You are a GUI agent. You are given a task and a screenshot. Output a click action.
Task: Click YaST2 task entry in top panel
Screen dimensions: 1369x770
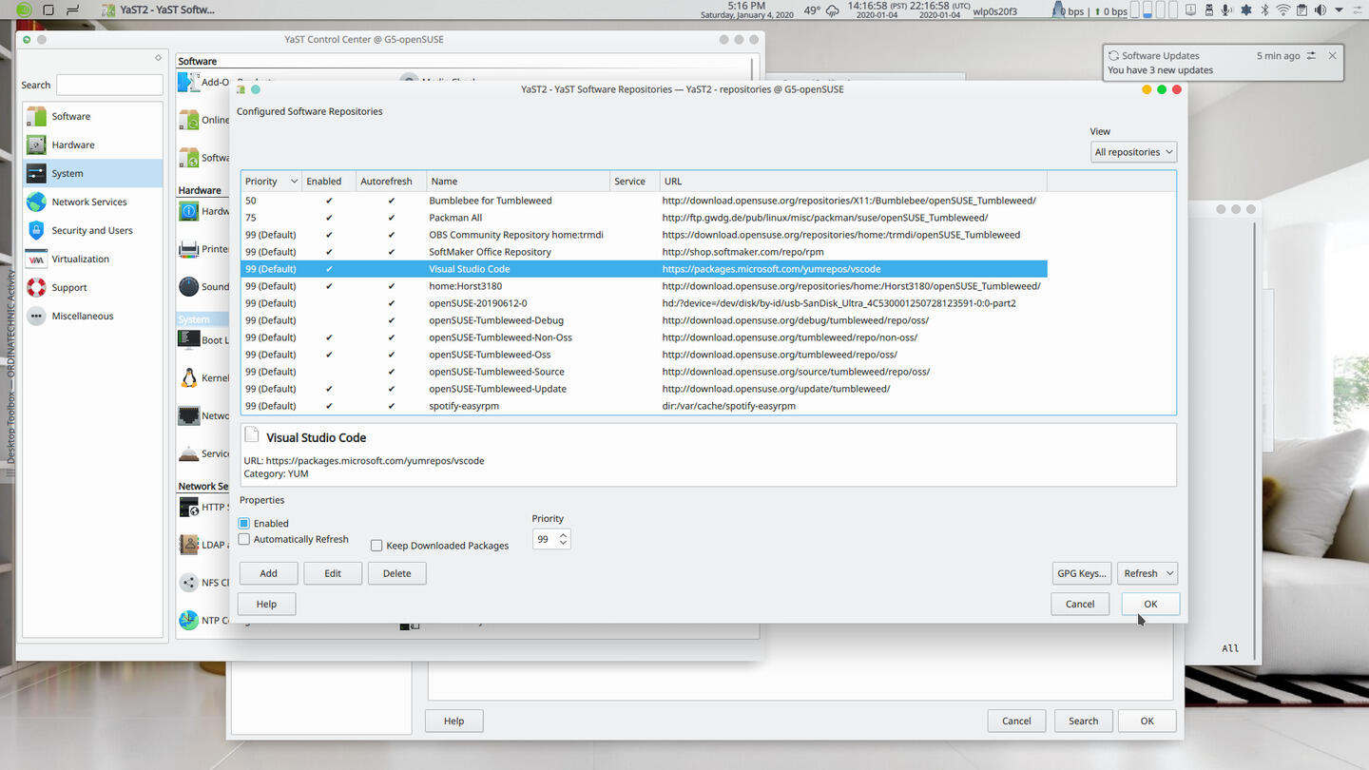[x=159, y=10]
